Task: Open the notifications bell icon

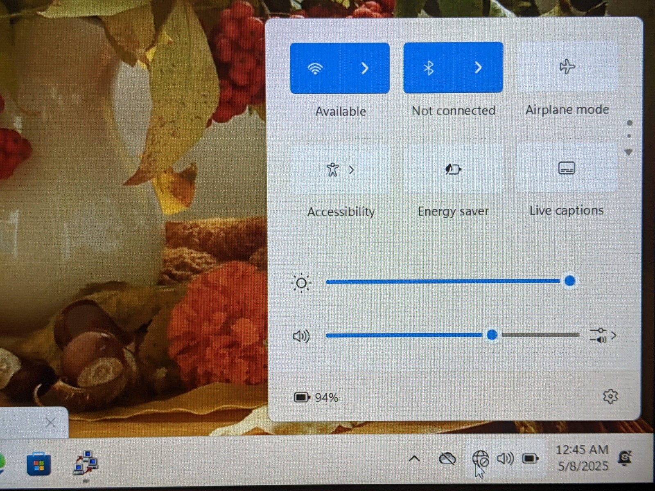Action: pos(625,458)
